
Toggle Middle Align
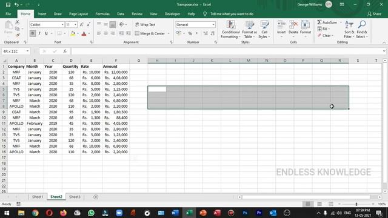[x=105, y=24]
